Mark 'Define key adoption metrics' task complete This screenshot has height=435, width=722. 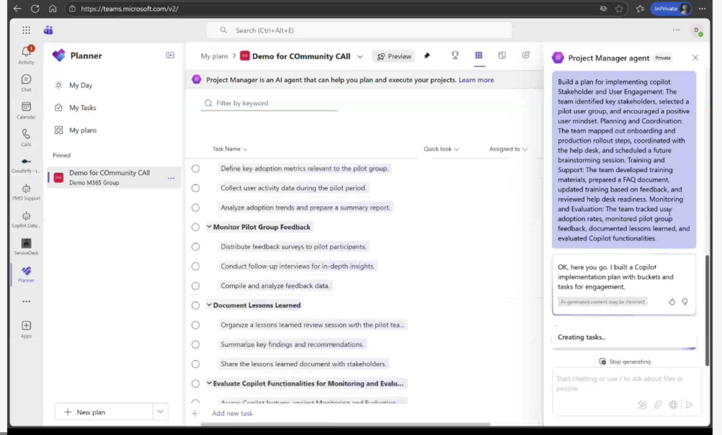click(x=195, y=169)
